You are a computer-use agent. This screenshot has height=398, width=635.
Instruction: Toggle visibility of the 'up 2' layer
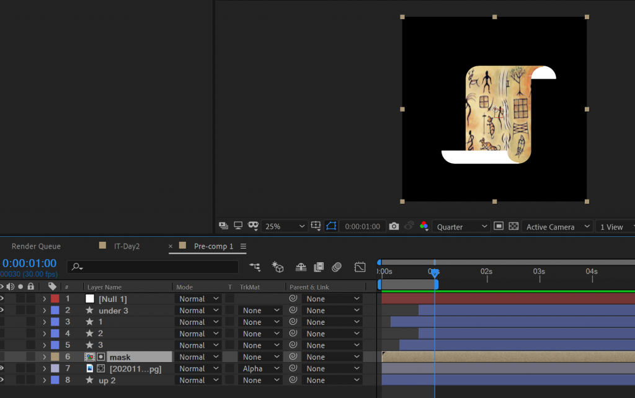coord(2,380)
